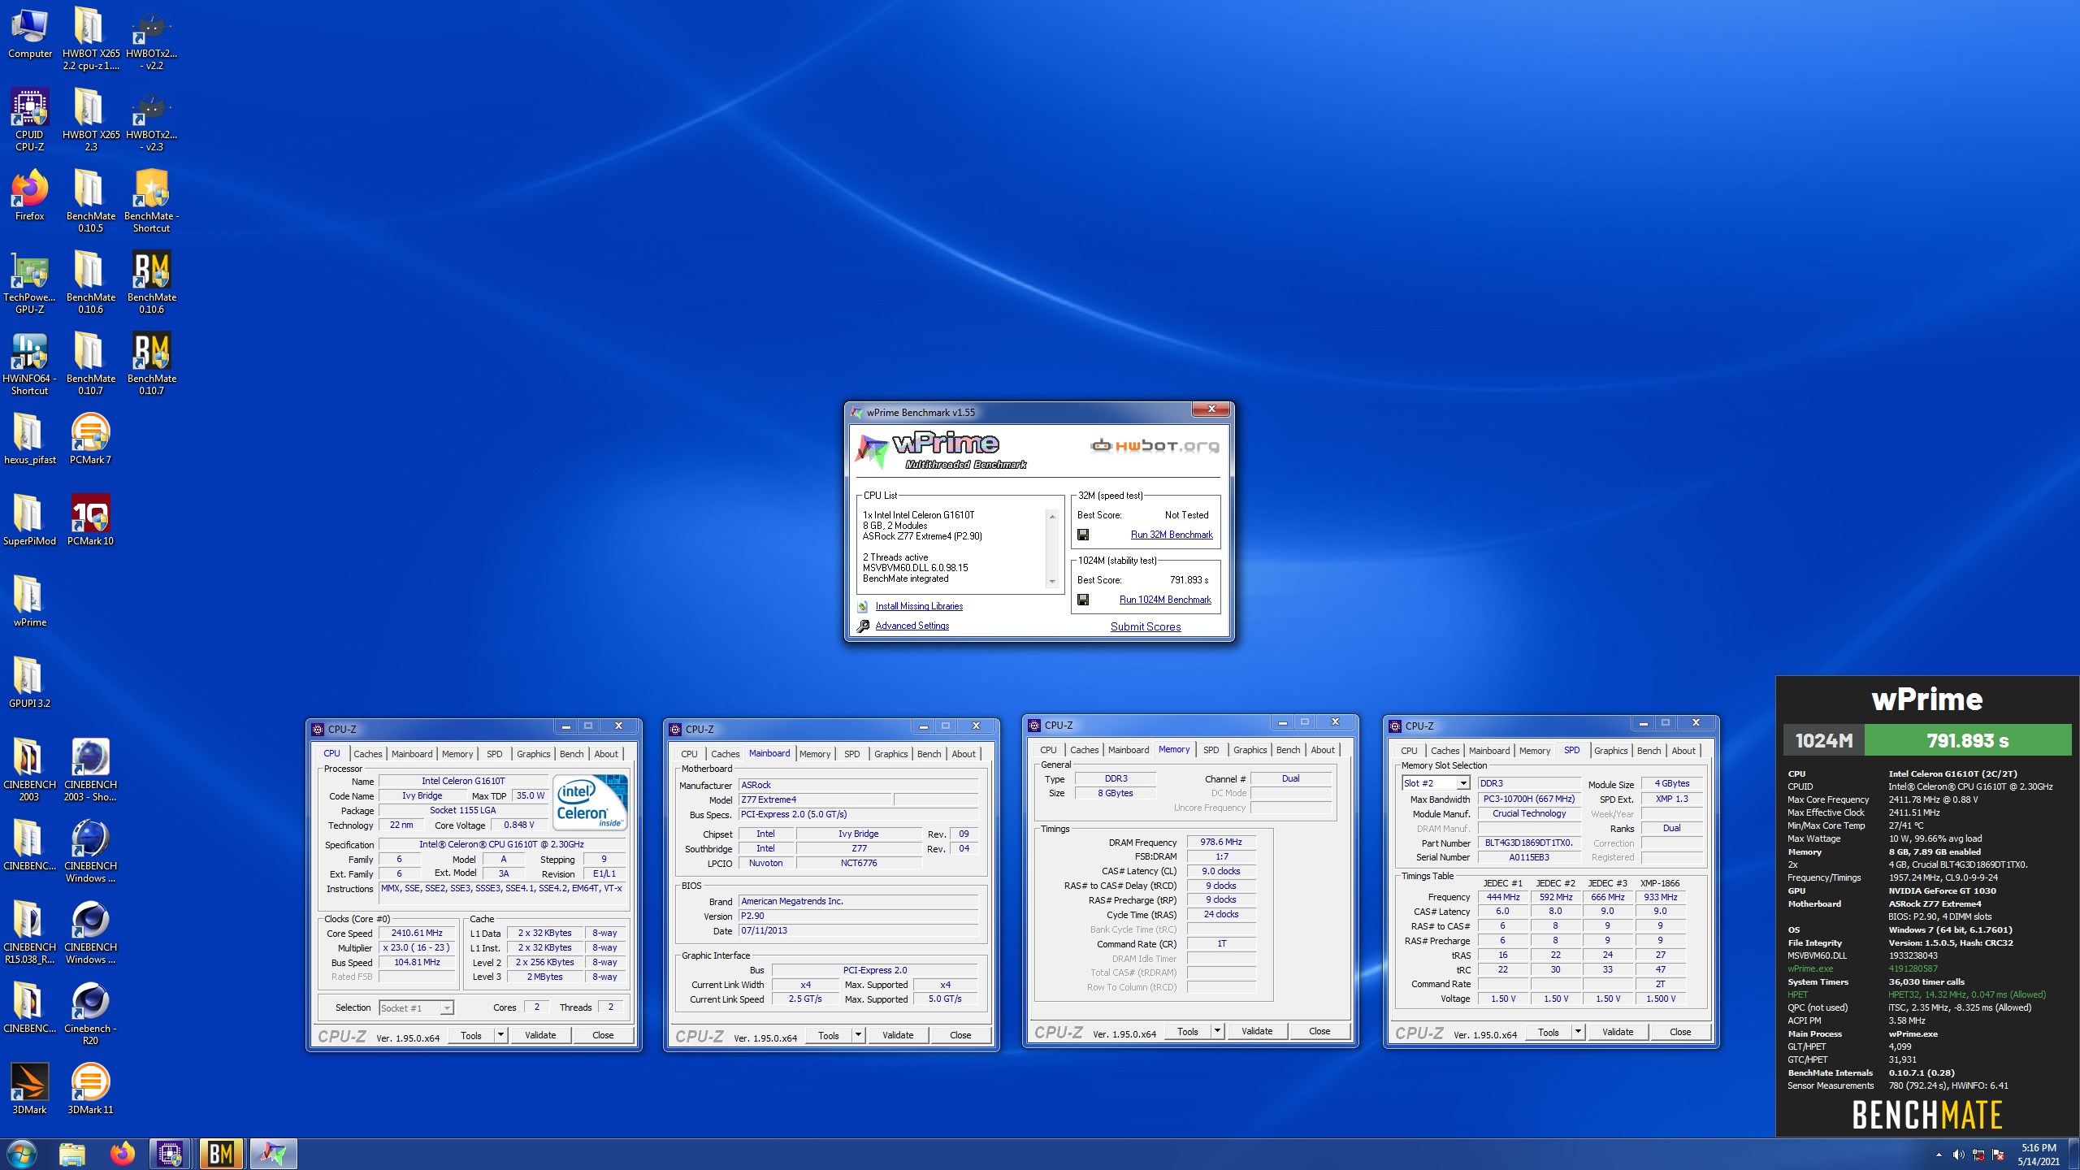Select Bench tab in first CPU-Z window
This screenshot has height=1170, width=2080.
point(571,754)
